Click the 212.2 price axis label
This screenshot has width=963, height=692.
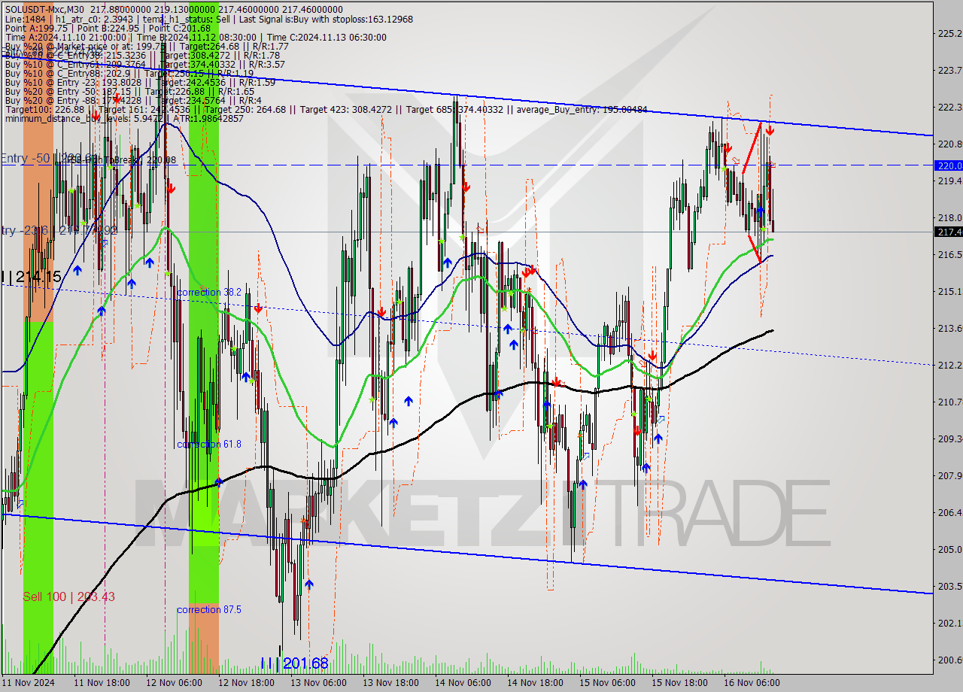coord(949,365)
